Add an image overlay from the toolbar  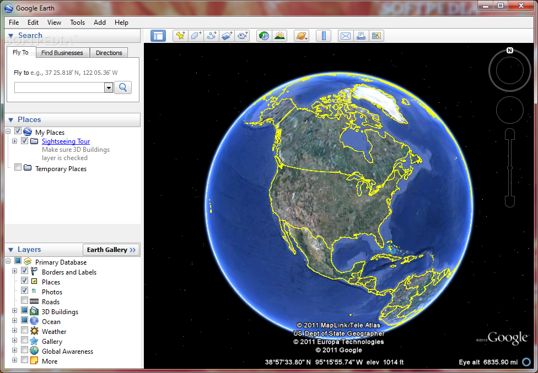click(227, 36)
